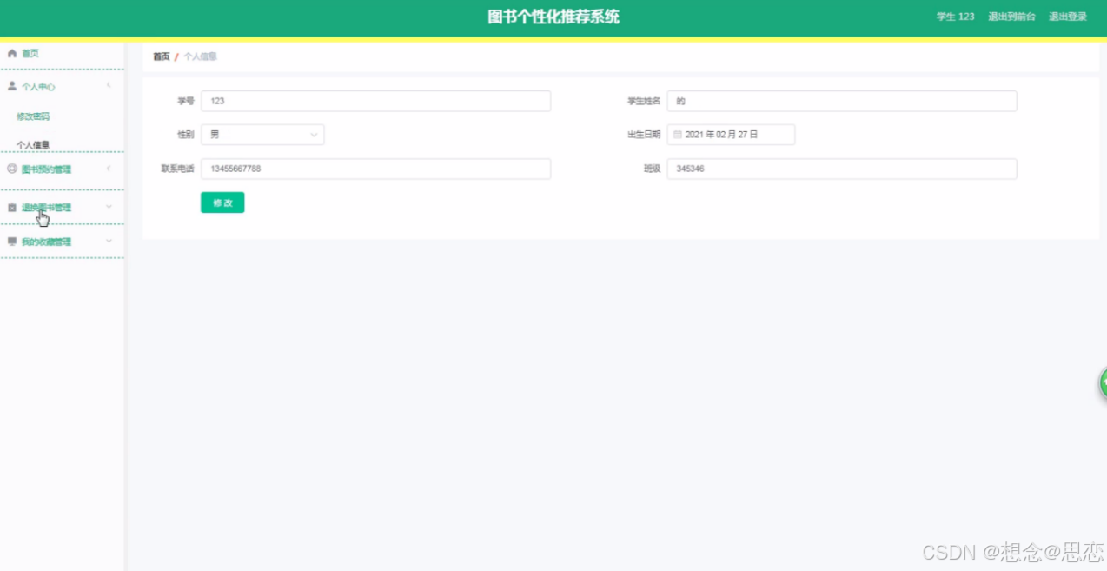Open 首页 in the sidebar
The width and height of the screenshot is (1107, 571).
coord(30,54)
